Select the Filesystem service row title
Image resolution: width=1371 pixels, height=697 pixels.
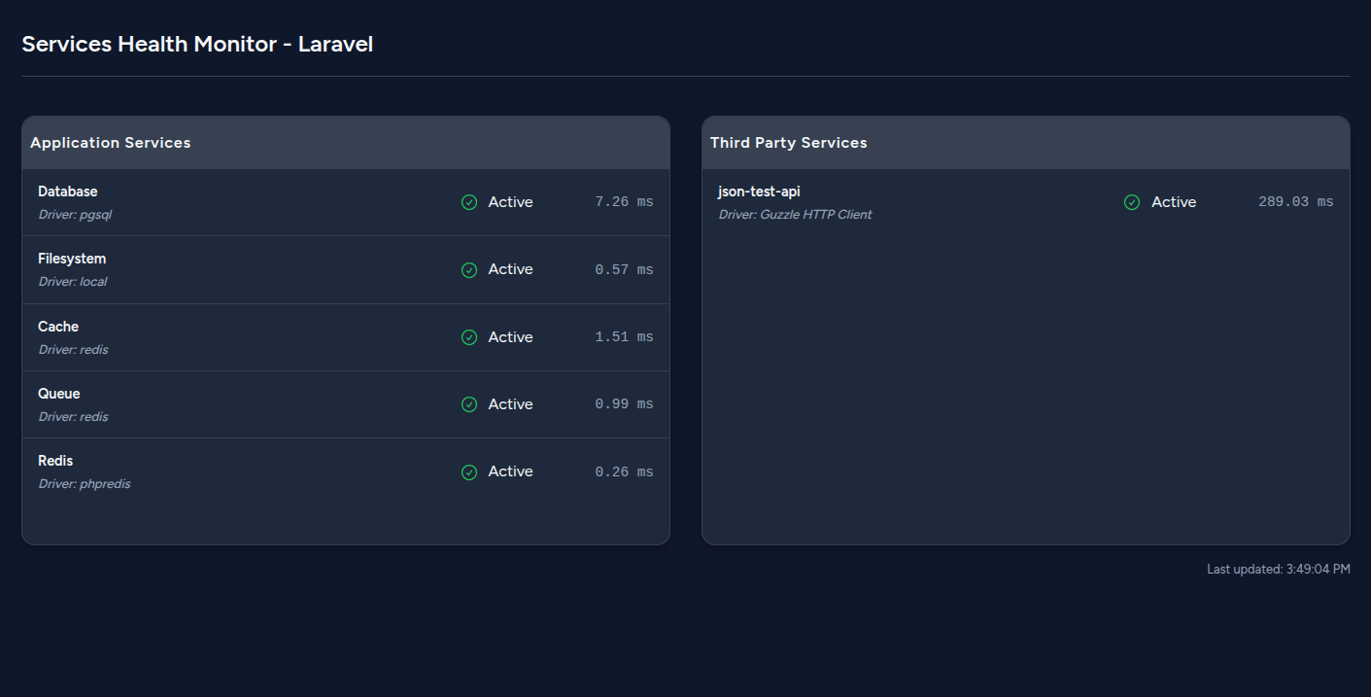click(x=72, y=259)
